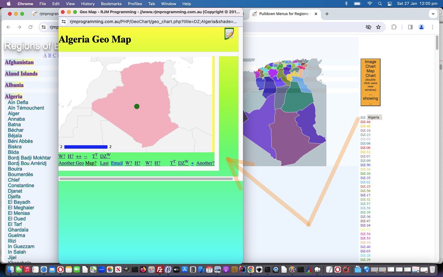Open the Chrome side panel
The height and width of the screenshot is (277, 443).
click(x=410, y=27)
